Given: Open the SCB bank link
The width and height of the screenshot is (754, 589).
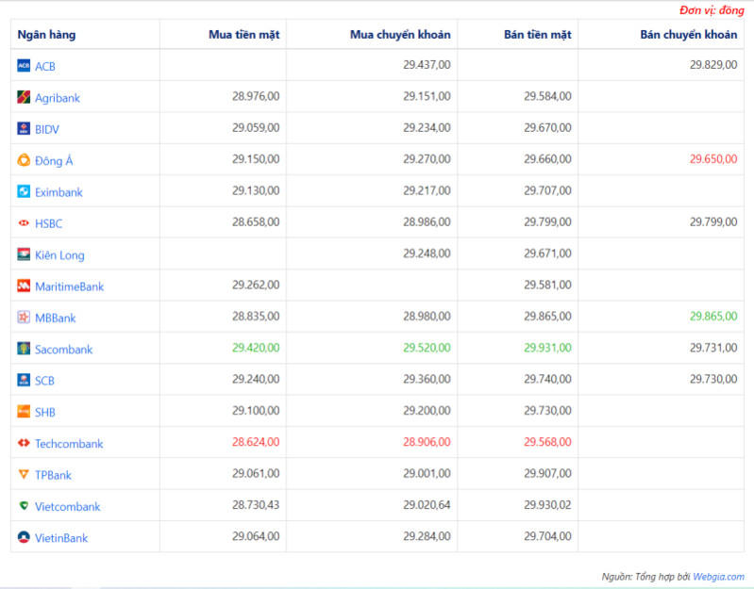Looking at the screenshot, I should tap(44, 381).
